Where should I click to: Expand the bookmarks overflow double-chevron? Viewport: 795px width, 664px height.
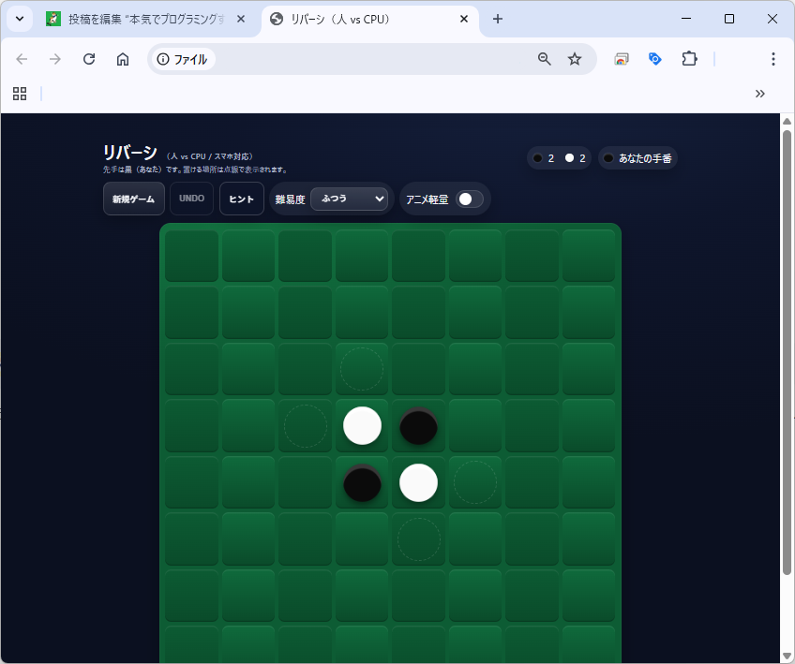tap(760, 94)
